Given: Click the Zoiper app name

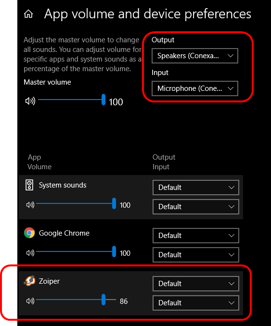Looking at the screenshot, I should (x=49, y=281).
